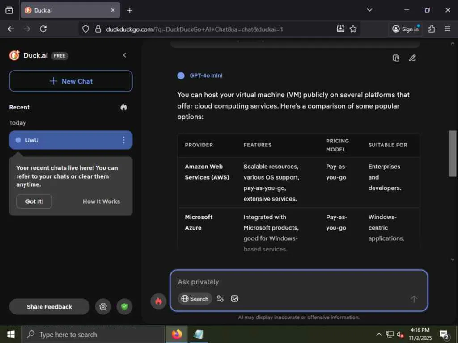458x343 pixels.
Task: Send the message with the arrow
Action: tap(414, 299)
